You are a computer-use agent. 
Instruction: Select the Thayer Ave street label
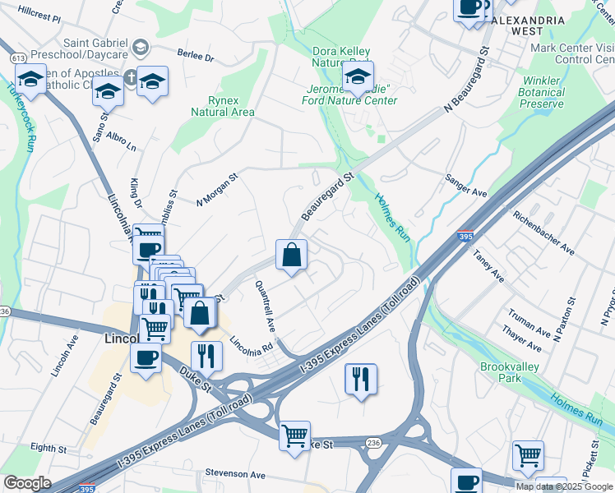[521, 339]
